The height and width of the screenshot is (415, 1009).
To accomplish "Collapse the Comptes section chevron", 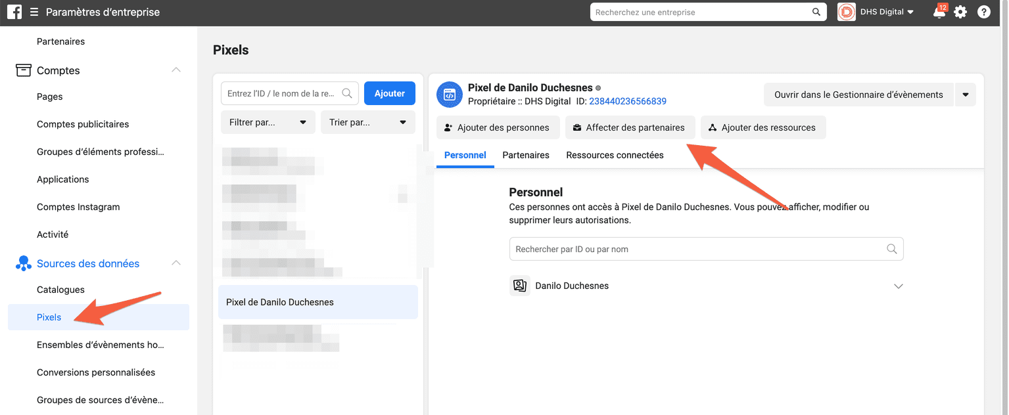I will click(176, 70).
